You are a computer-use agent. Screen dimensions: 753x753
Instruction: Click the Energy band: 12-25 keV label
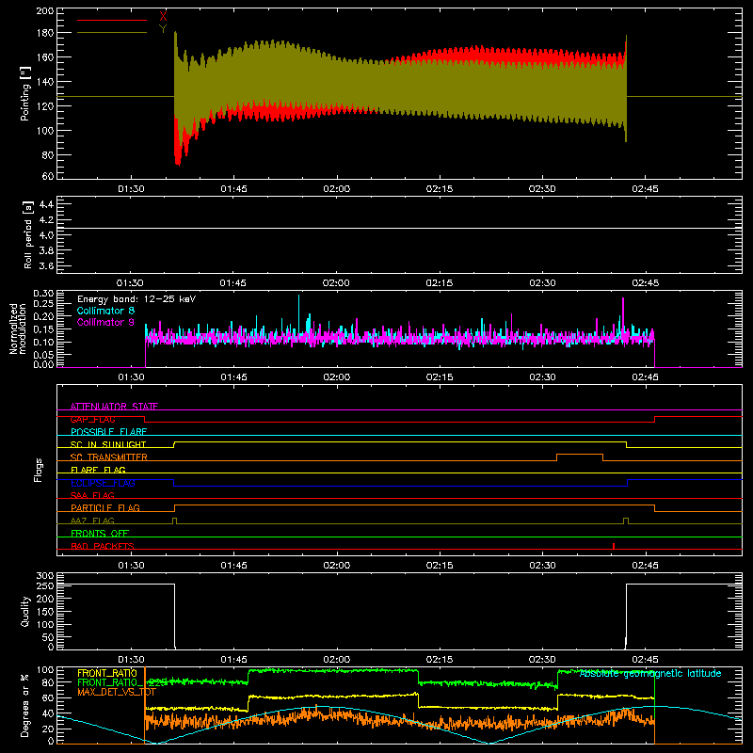point(136,299)
